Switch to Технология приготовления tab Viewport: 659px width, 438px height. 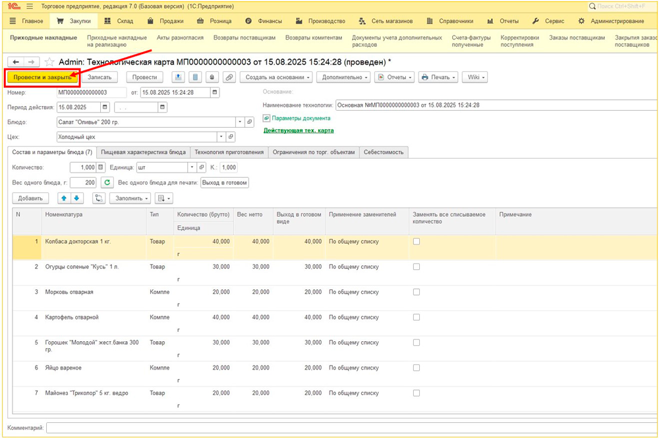(x=229, y=152)
